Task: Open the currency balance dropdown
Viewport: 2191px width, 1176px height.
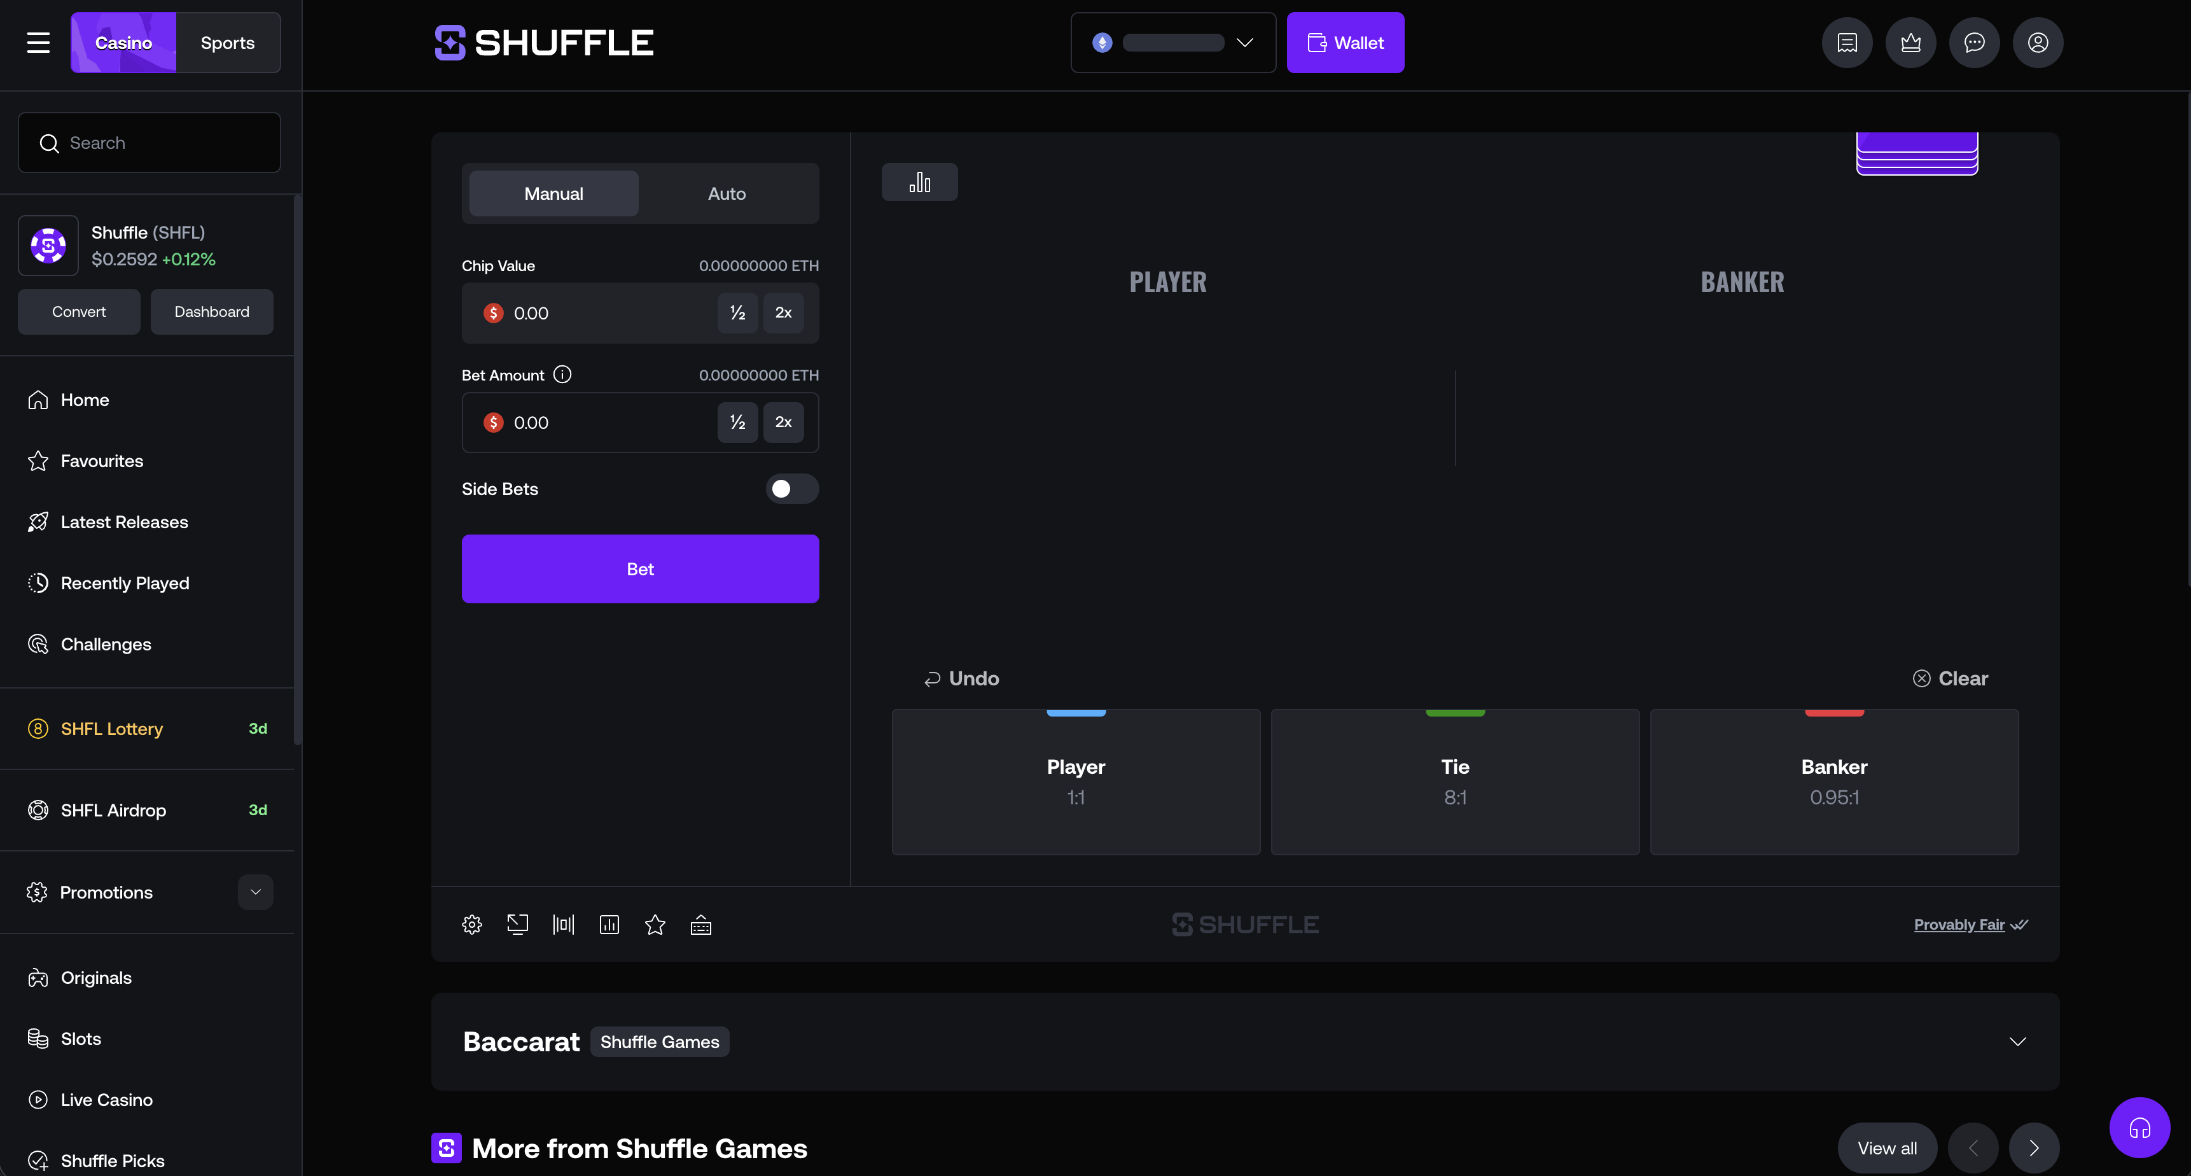Action: pyautogui.click(x=1173, y=43)
